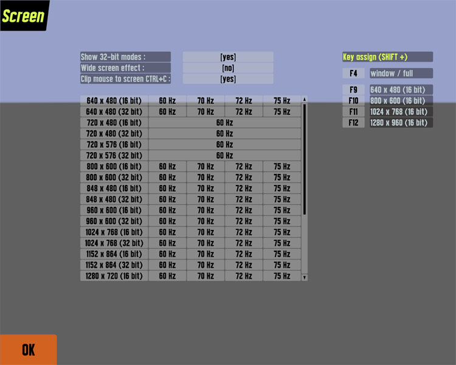The height and width of the screenshot is (365, 456).
Task: Choose 60 Hz for 1152 x 864 (16 bit)
Action: [x=167, y=254]
